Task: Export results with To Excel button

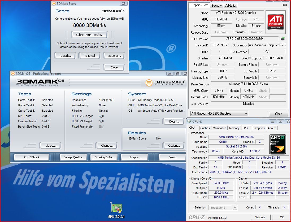Action: coord(89,56)
